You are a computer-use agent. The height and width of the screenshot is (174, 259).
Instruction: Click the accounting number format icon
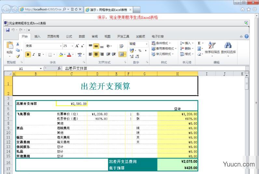coord(132,50)
